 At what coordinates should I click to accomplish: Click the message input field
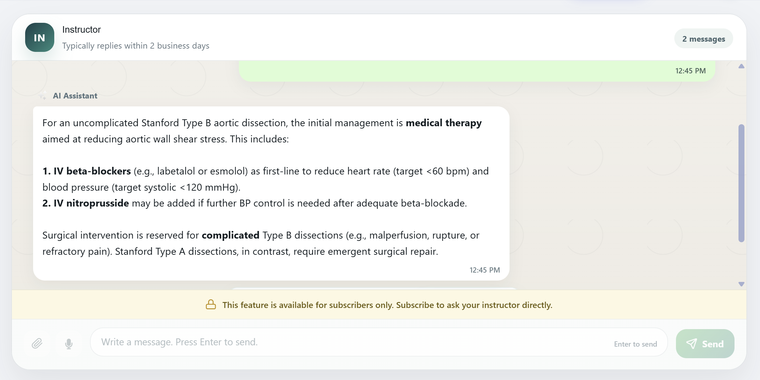point(379,342)
